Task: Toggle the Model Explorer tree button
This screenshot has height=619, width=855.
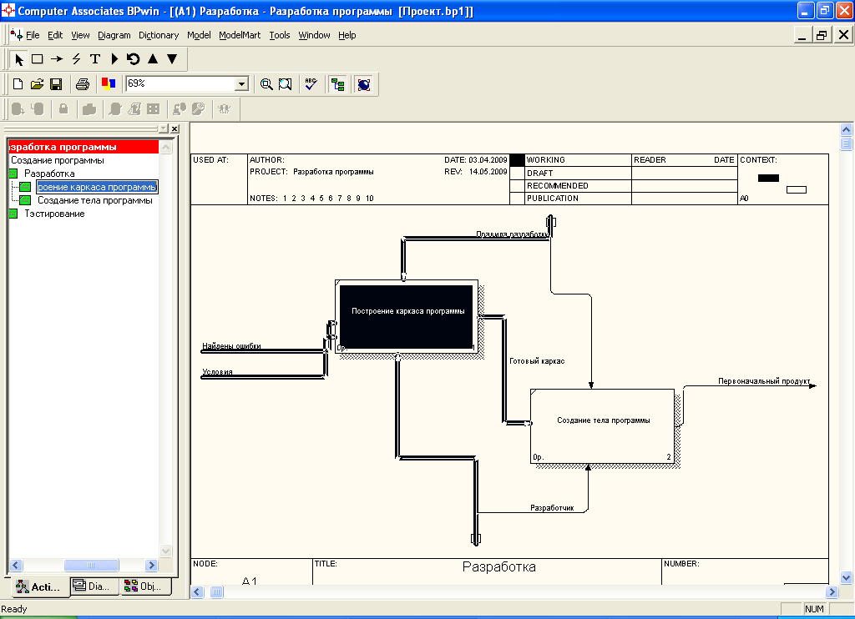Action: [x=337, y=84]
